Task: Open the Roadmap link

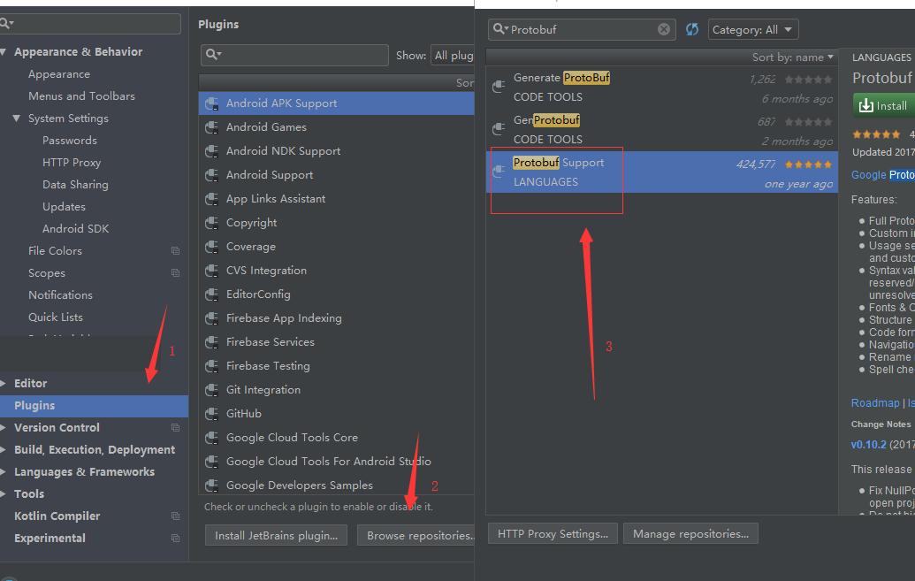Action: click(875, 403)
